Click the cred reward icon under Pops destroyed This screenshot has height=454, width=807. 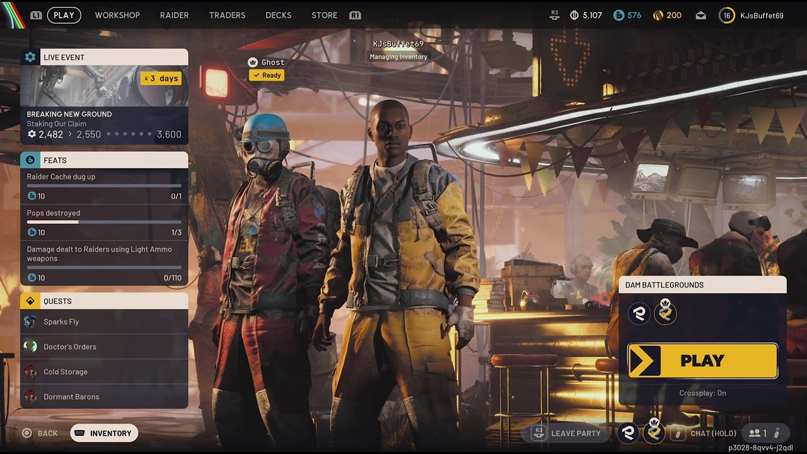(32, 233)
